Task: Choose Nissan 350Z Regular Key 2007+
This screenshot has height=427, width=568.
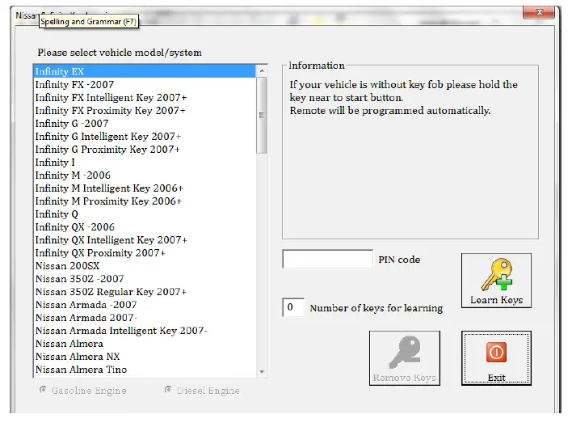Action: coord(145,292)
